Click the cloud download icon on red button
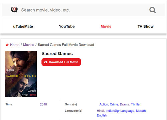This screenshot has height=120, width=167. pos(46,62)
